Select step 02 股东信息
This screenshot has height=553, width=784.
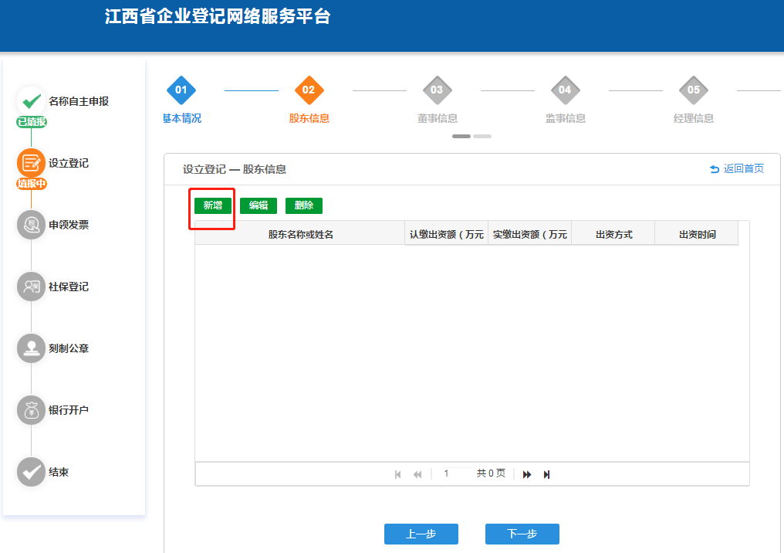(x=309, y=90)
